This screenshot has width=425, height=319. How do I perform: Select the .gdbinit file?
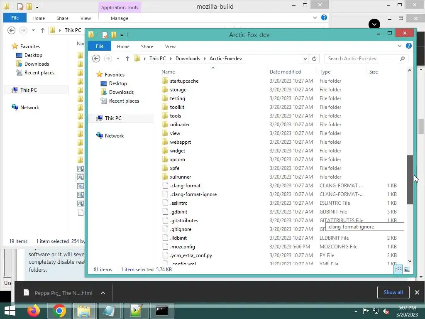pyautogui.click(x=178, y=211)
